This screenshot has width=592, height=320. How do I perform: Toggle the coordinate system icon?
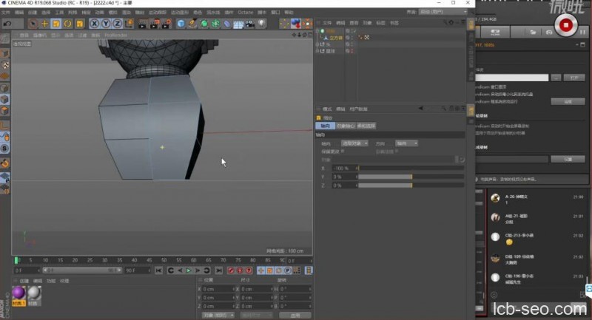point(129,24)
